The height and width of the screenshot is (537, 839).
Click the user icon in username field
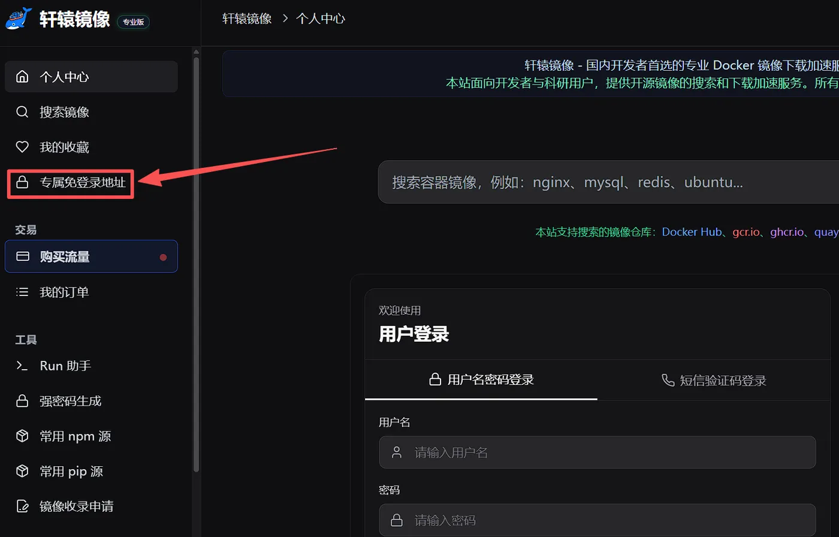click(x=396, y=452)
